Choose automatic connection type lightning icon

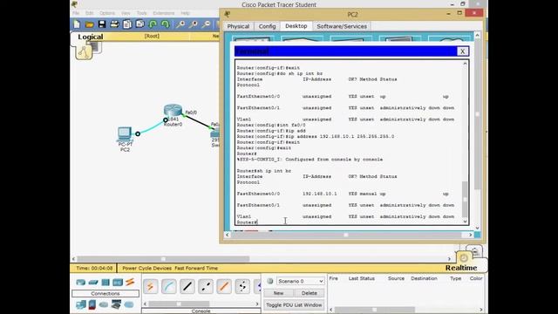(150, 287)
